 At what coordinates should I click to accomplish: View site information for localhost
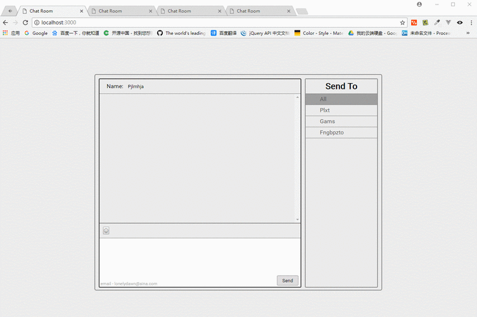point(37,22)
